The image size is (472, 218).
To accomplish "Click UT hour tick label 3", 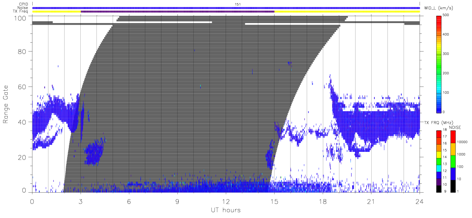I will coord(81,201).
